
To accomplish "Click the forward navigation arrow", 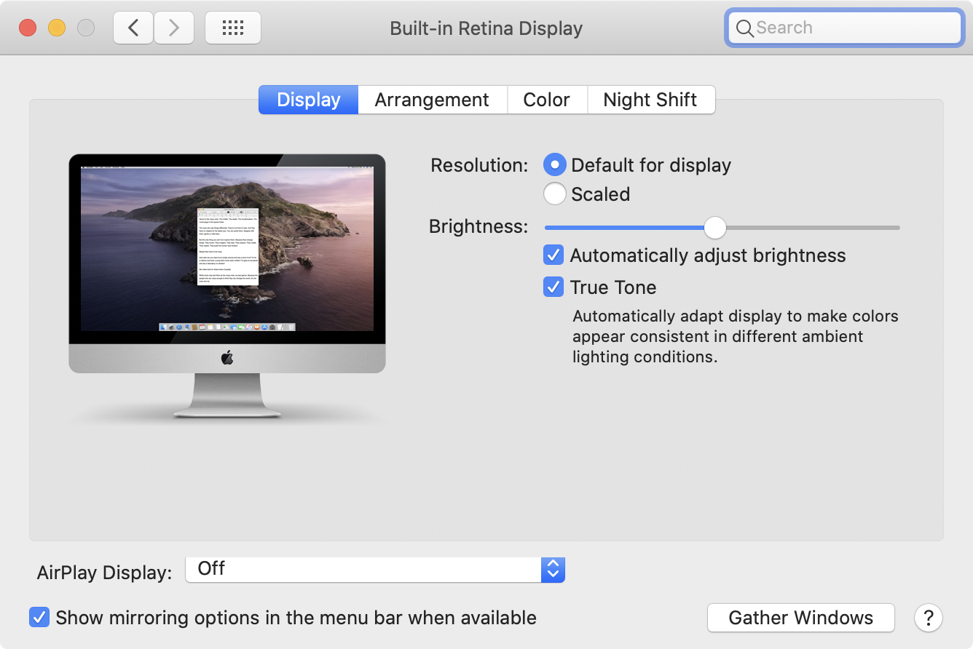I will coord(173,28).
